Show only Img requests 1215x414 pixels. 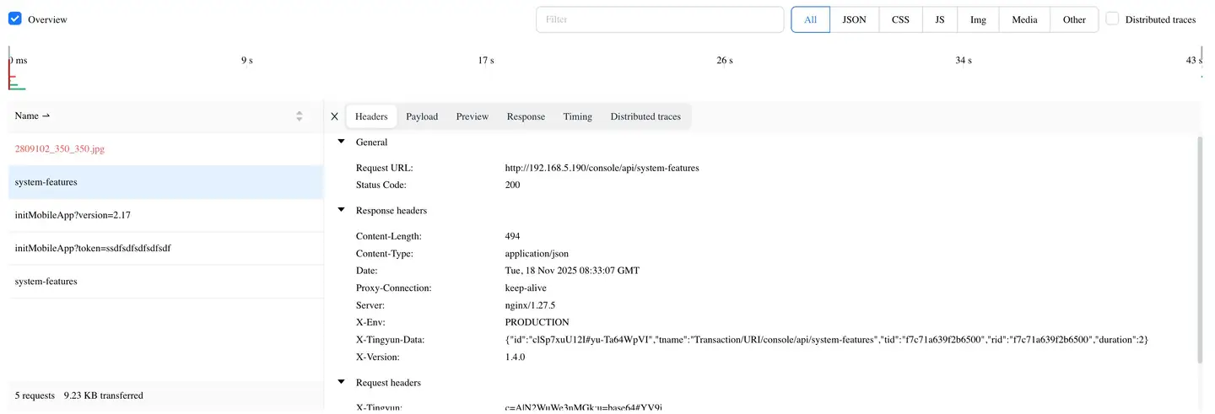(978, 19)
